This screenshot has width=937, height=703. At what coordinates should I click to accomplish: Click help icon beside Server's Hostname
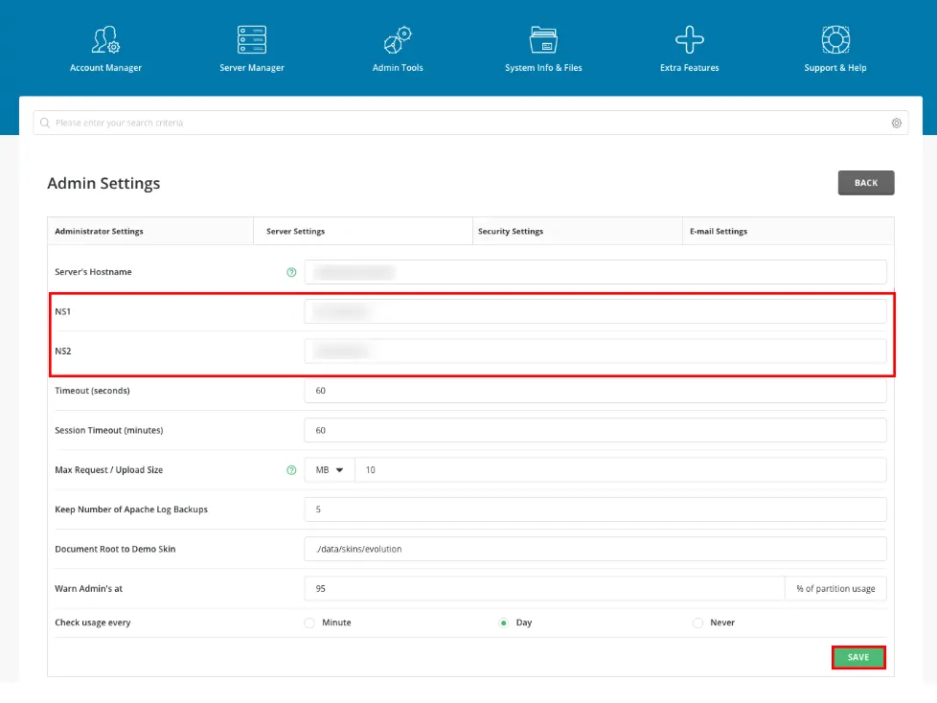click(291, 272)
